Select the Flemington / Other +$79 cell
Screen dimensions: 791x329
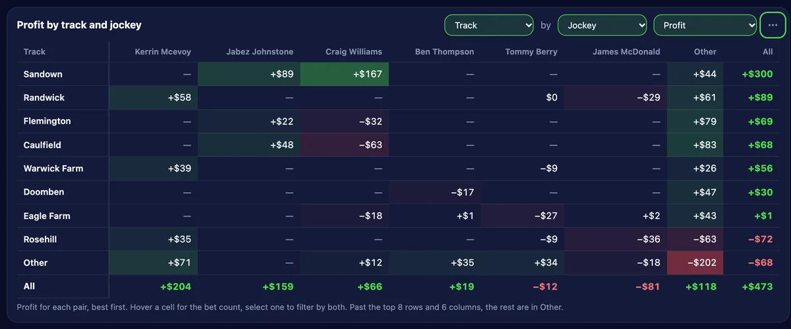point(695,121)
